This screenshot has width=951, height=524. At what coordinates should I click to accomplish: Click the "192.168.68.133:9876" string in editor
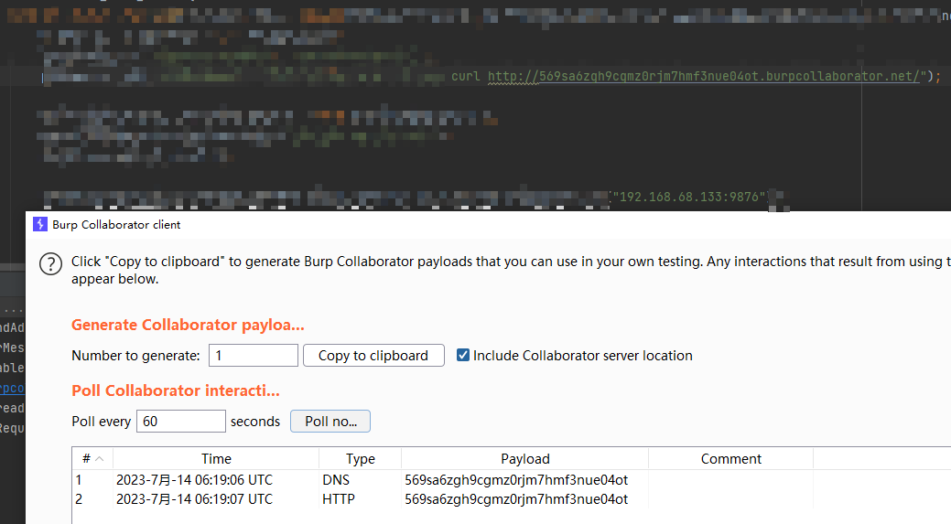[x=690, y=197]
